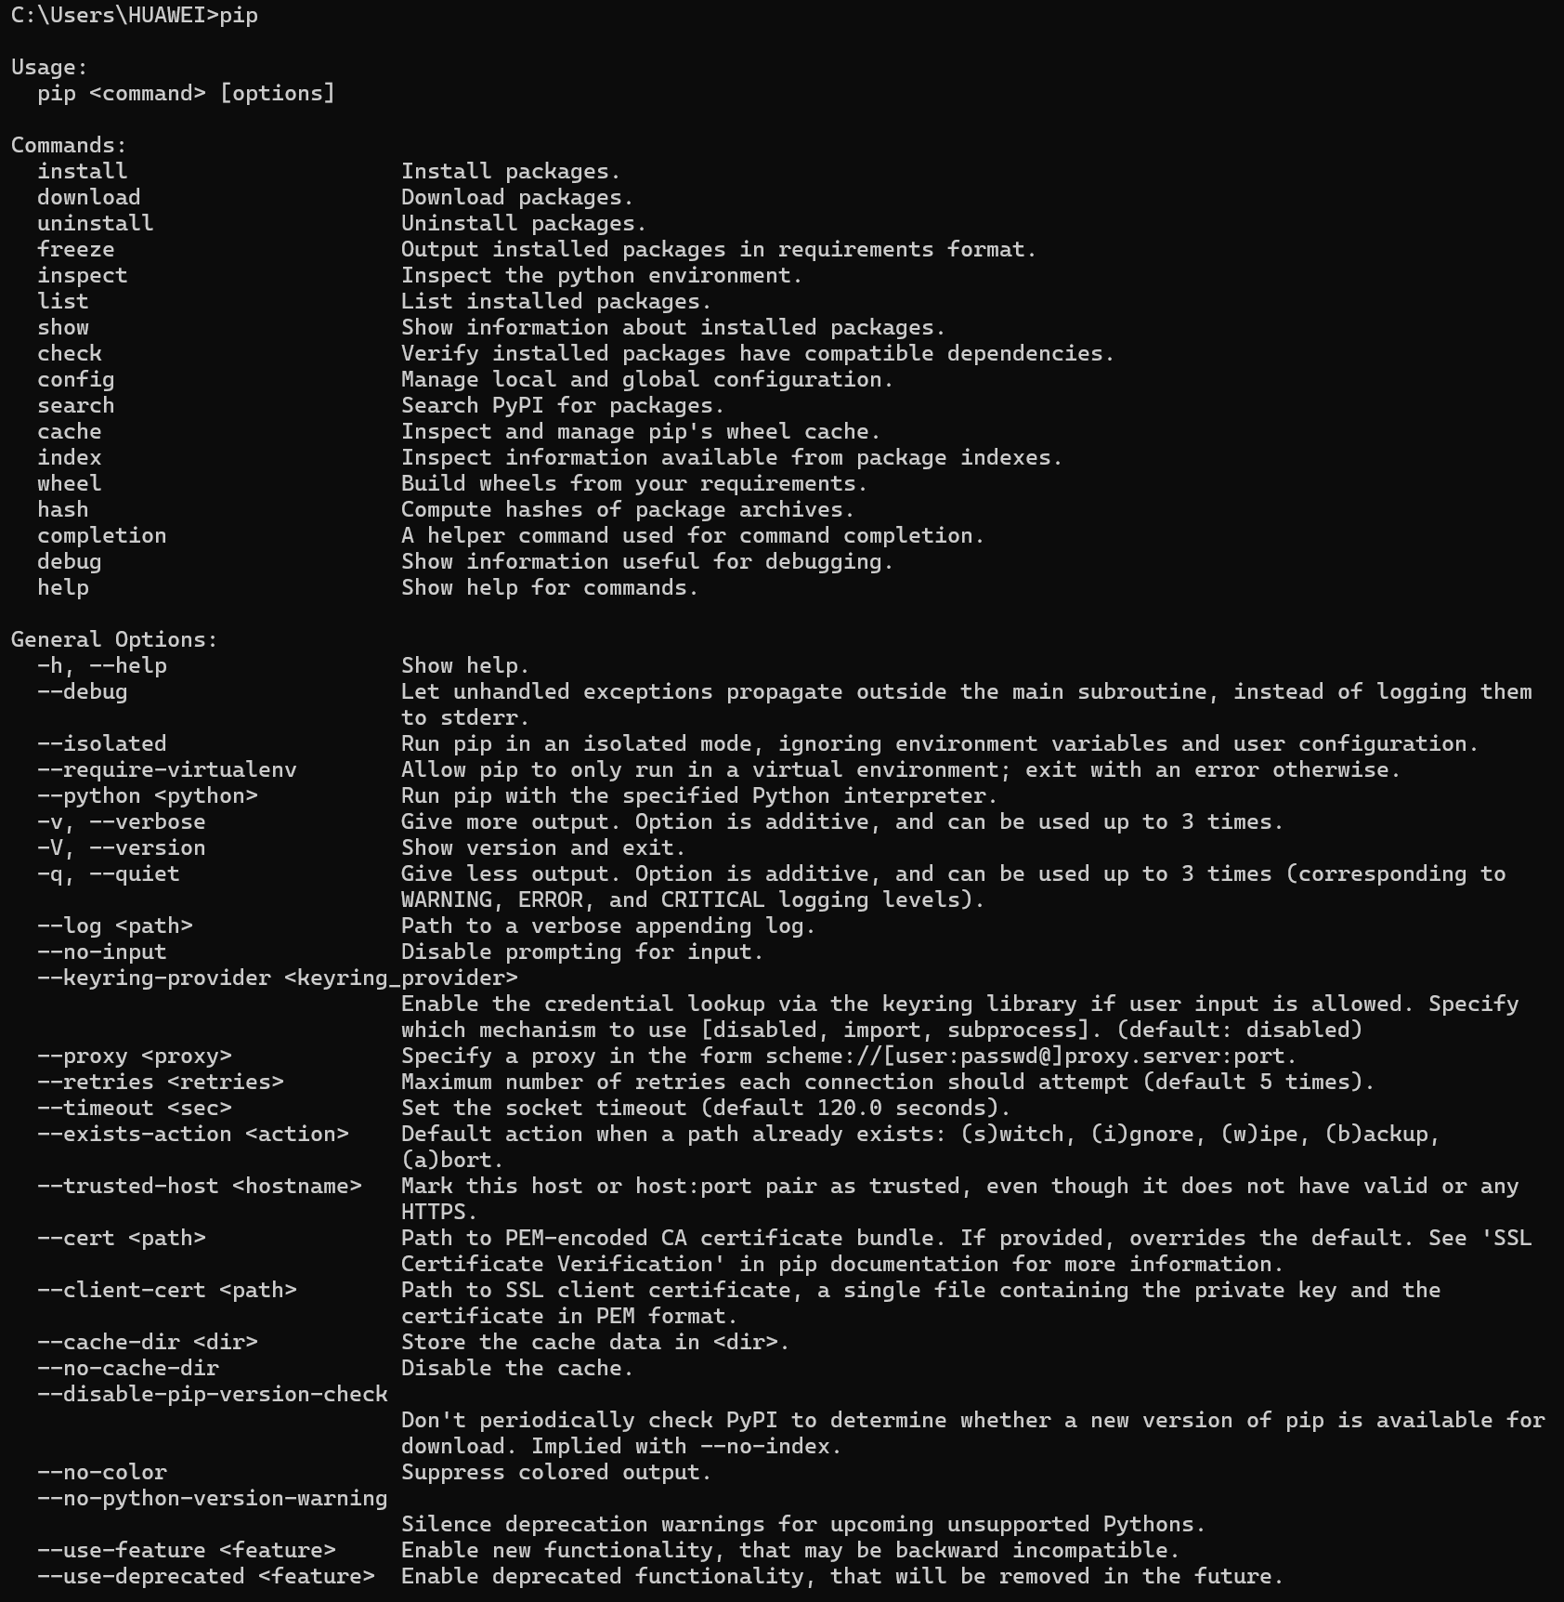The width and height of the screenshot is (1564, 1602).
Task: Click the '--no-python-version-warning' option text
Action: [213, 1499]
